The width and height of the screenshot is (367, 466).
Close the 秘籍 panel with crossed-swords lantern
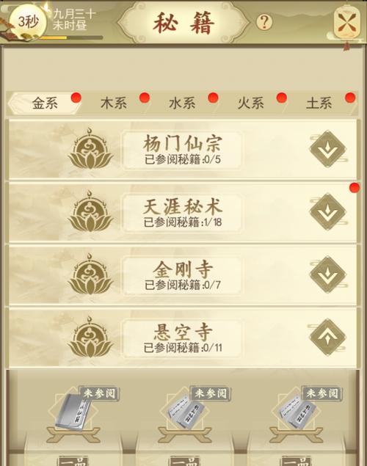(x=346, y=23)
